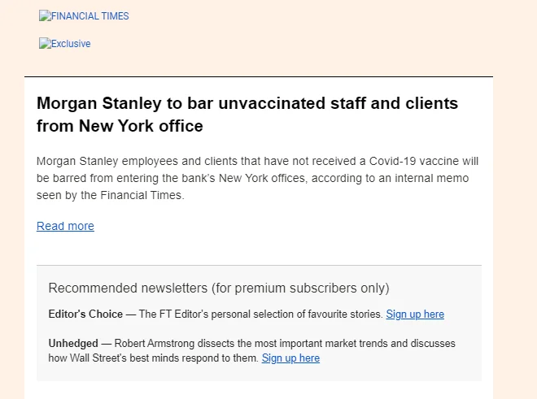Open the FINANCIAL TIMES logo link text
537x399 pixels.
coord(90,16)
